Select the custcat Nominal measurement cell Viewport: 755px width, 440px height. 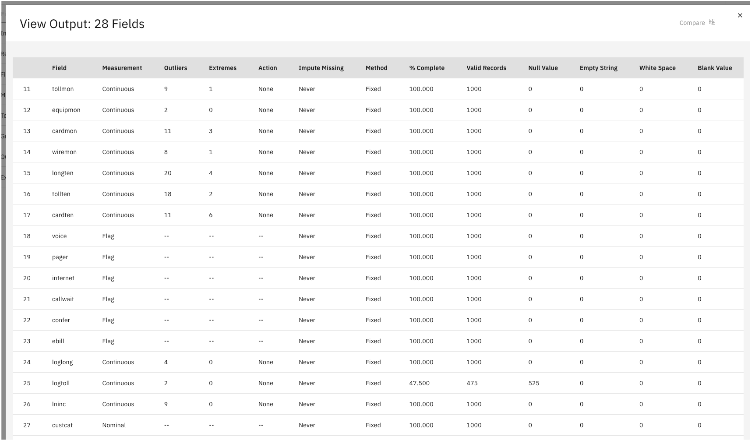(114, 425)
